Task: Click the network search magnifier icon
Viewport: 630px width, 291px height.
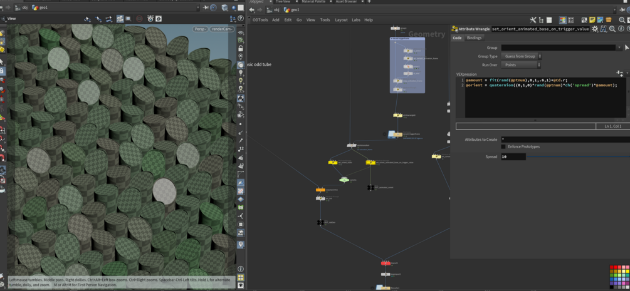Action: (x=622, y=20)
